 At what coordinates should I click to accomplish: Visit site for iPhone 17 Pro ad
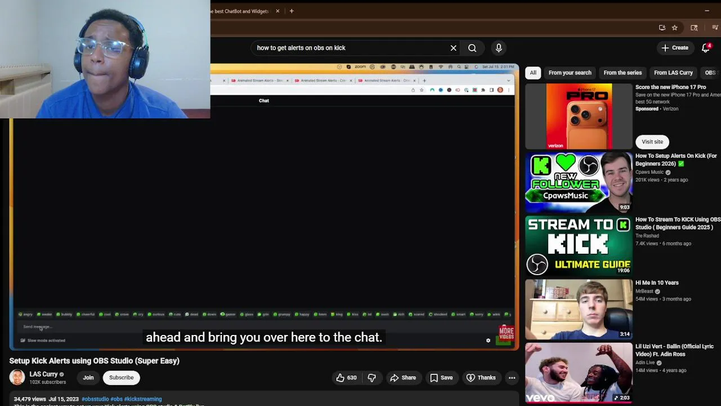652,142
